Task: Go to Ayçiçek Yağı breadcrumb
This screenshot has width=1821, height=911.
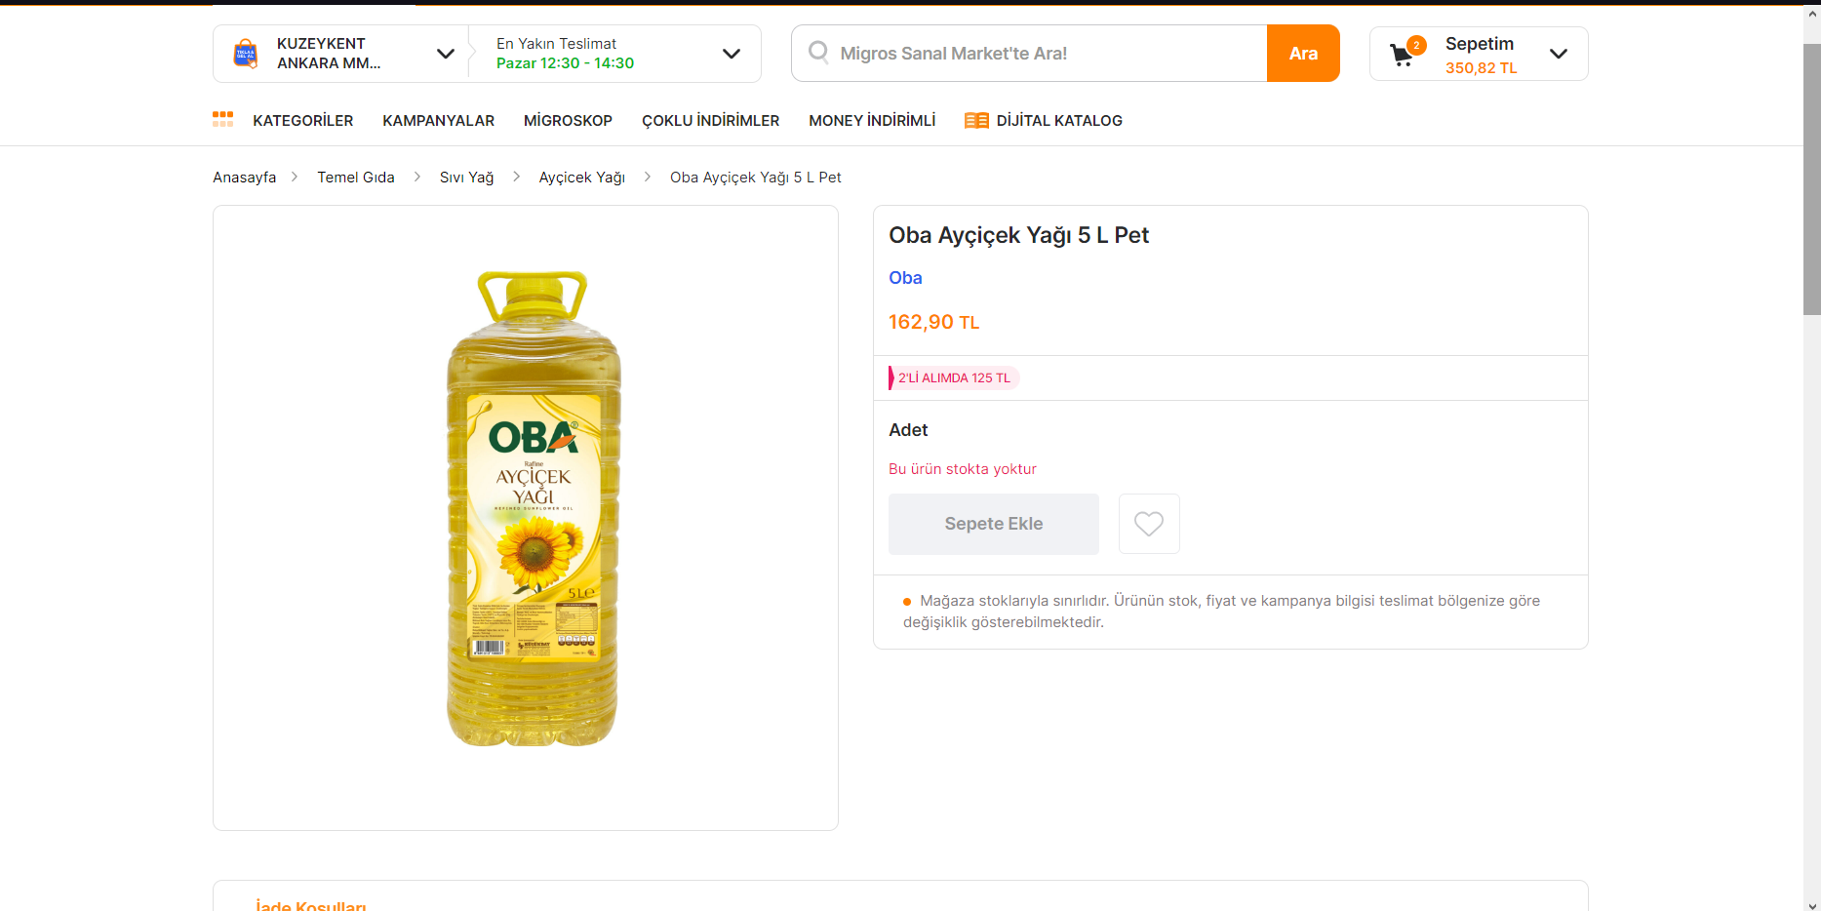Action: click(581, 178)
